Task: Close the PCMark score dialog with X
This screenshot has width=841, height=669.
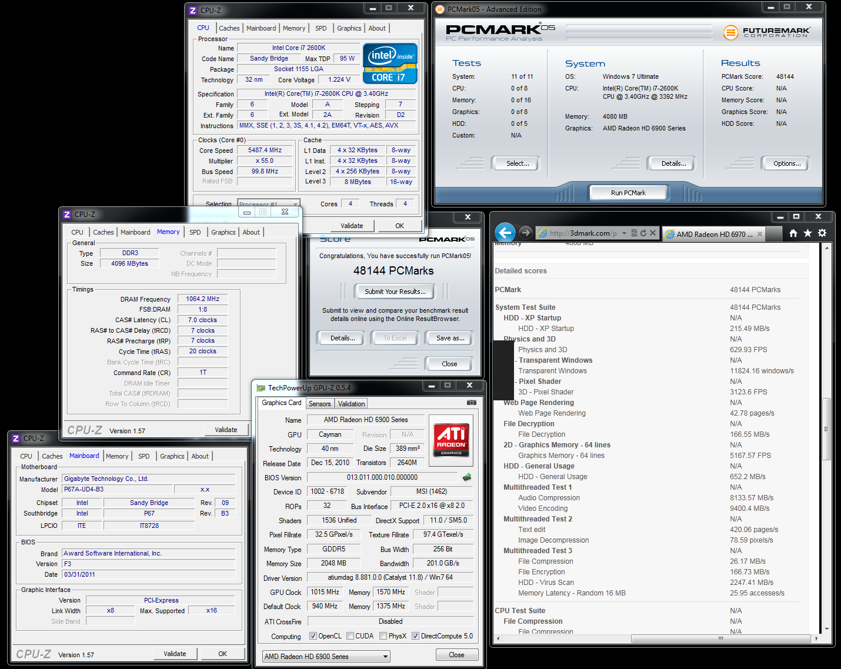Action: pos(468,217)
